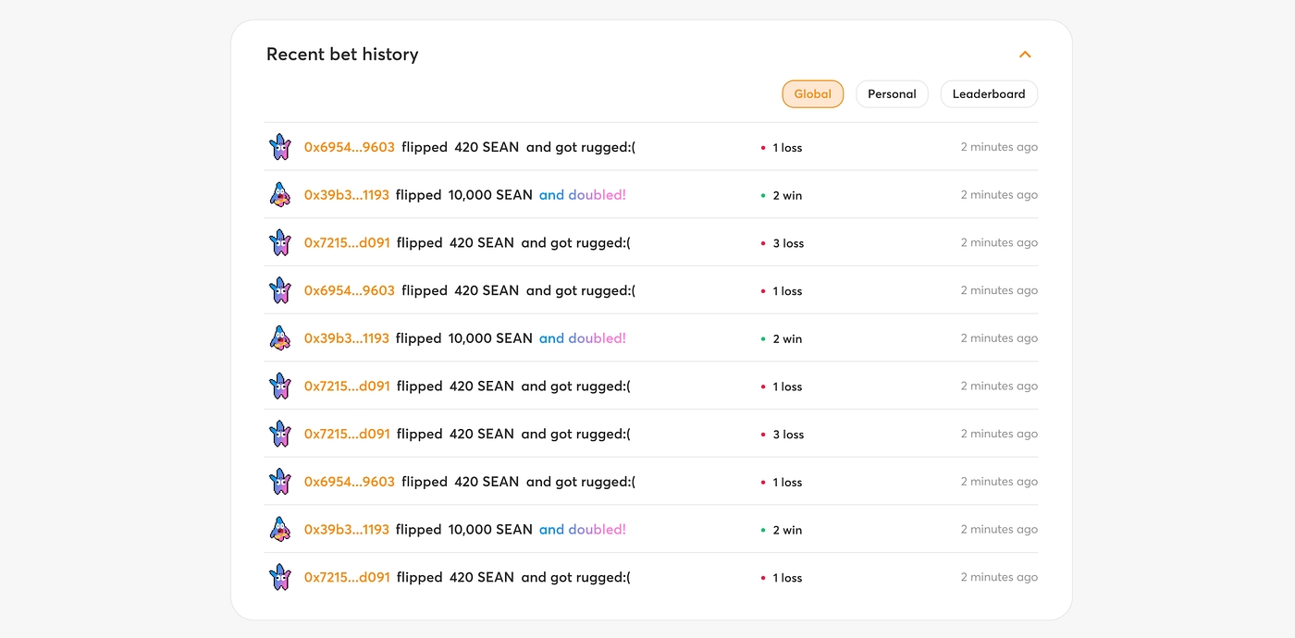
Task: Click the star avatar in the topmost bet row
Action: (x=279, y=147)
